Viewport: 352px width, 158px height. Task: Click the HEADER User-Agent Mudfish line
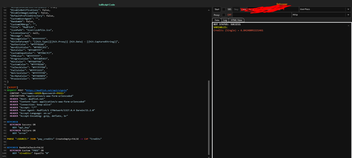[x=52, y=110]
